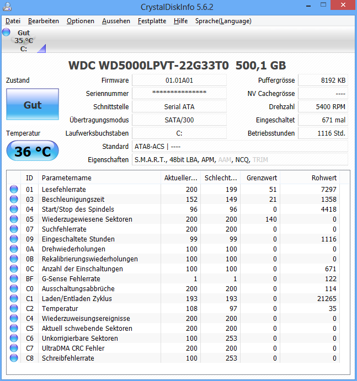Viewport: 357px width, 381px height.
Task: Click status icon for Start/Stop des Spindels
Action: [14, 209]
